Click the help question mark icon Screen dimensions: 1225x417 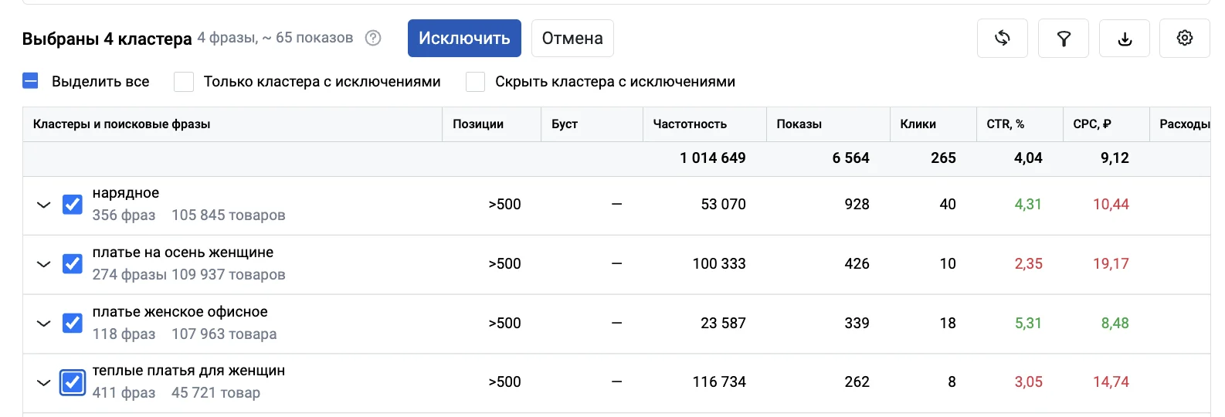(373, 38)
